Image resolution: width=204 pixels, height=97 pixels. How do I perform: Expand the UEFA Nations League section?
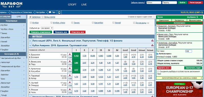tap(30, 41)
